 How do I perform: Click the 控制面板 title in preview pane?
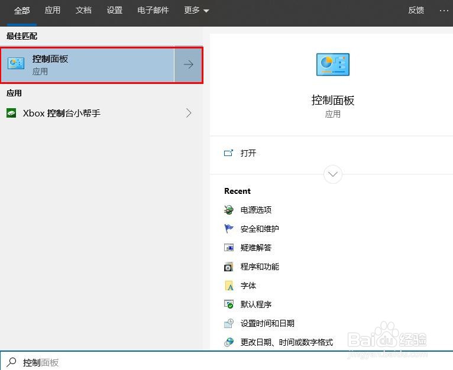pos(333,100)
